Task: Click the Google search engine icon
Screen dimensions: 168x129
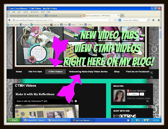Action: click(x=120, y=20)
